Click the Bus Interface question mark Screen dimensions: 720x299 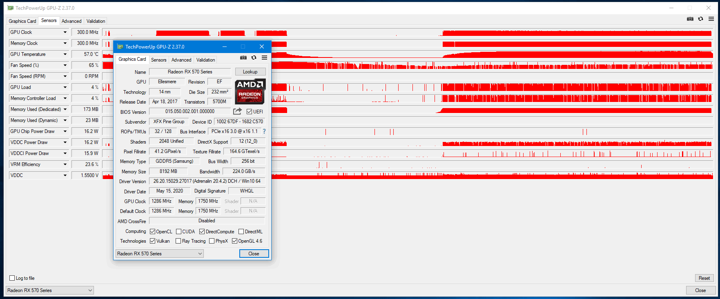(x=264, y=131)
